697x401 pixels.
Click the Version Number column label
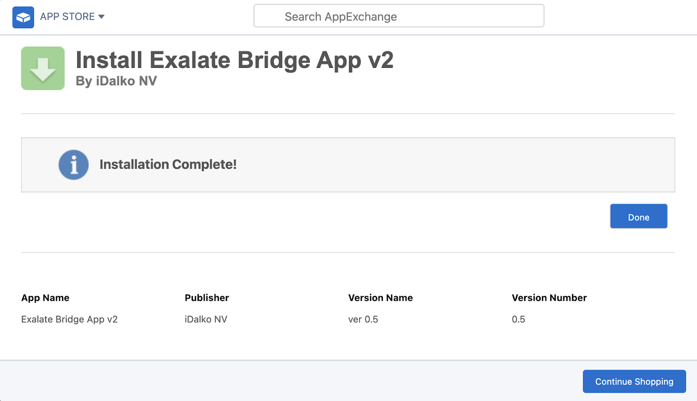point(549,298)
